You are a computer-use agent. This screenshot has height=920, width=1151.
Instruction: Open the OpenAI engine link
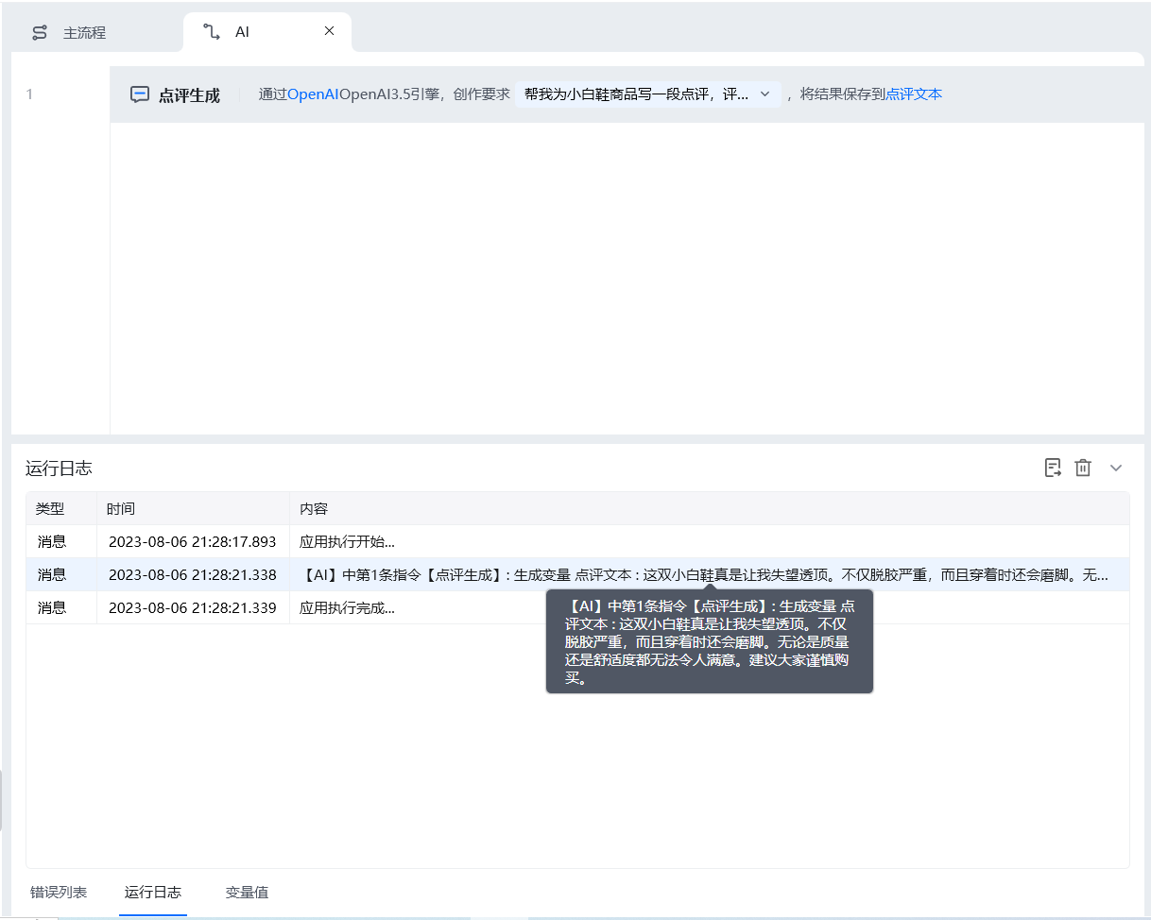(313, 94)
